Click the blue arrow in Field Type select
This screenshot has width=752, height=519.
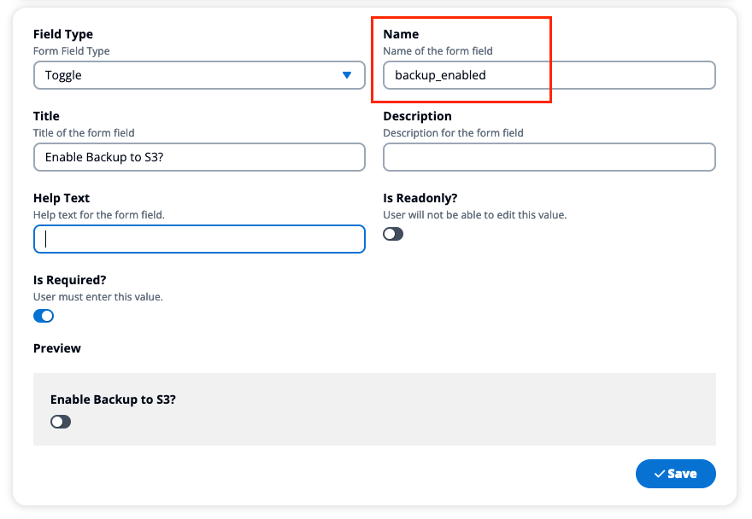coord(347,75)
